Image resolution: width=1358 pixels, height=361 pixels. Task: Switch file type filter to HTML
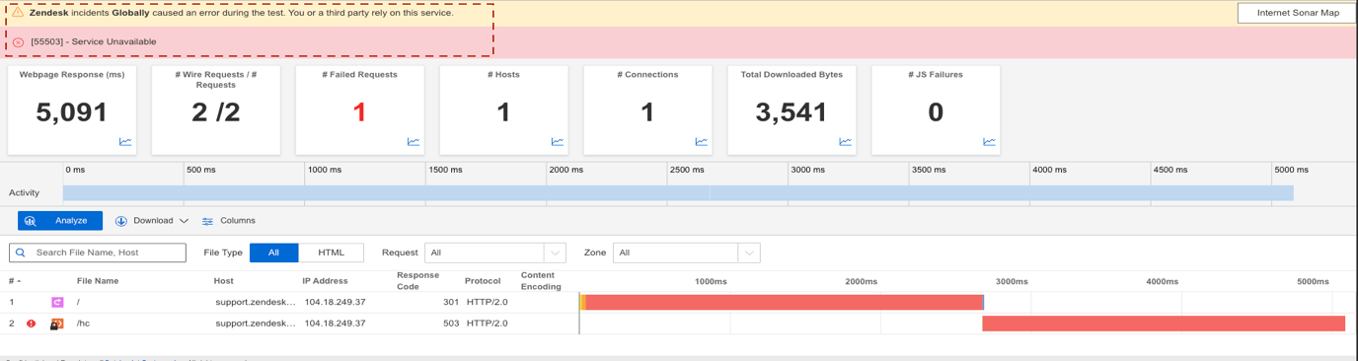click(x=332, y=253)
